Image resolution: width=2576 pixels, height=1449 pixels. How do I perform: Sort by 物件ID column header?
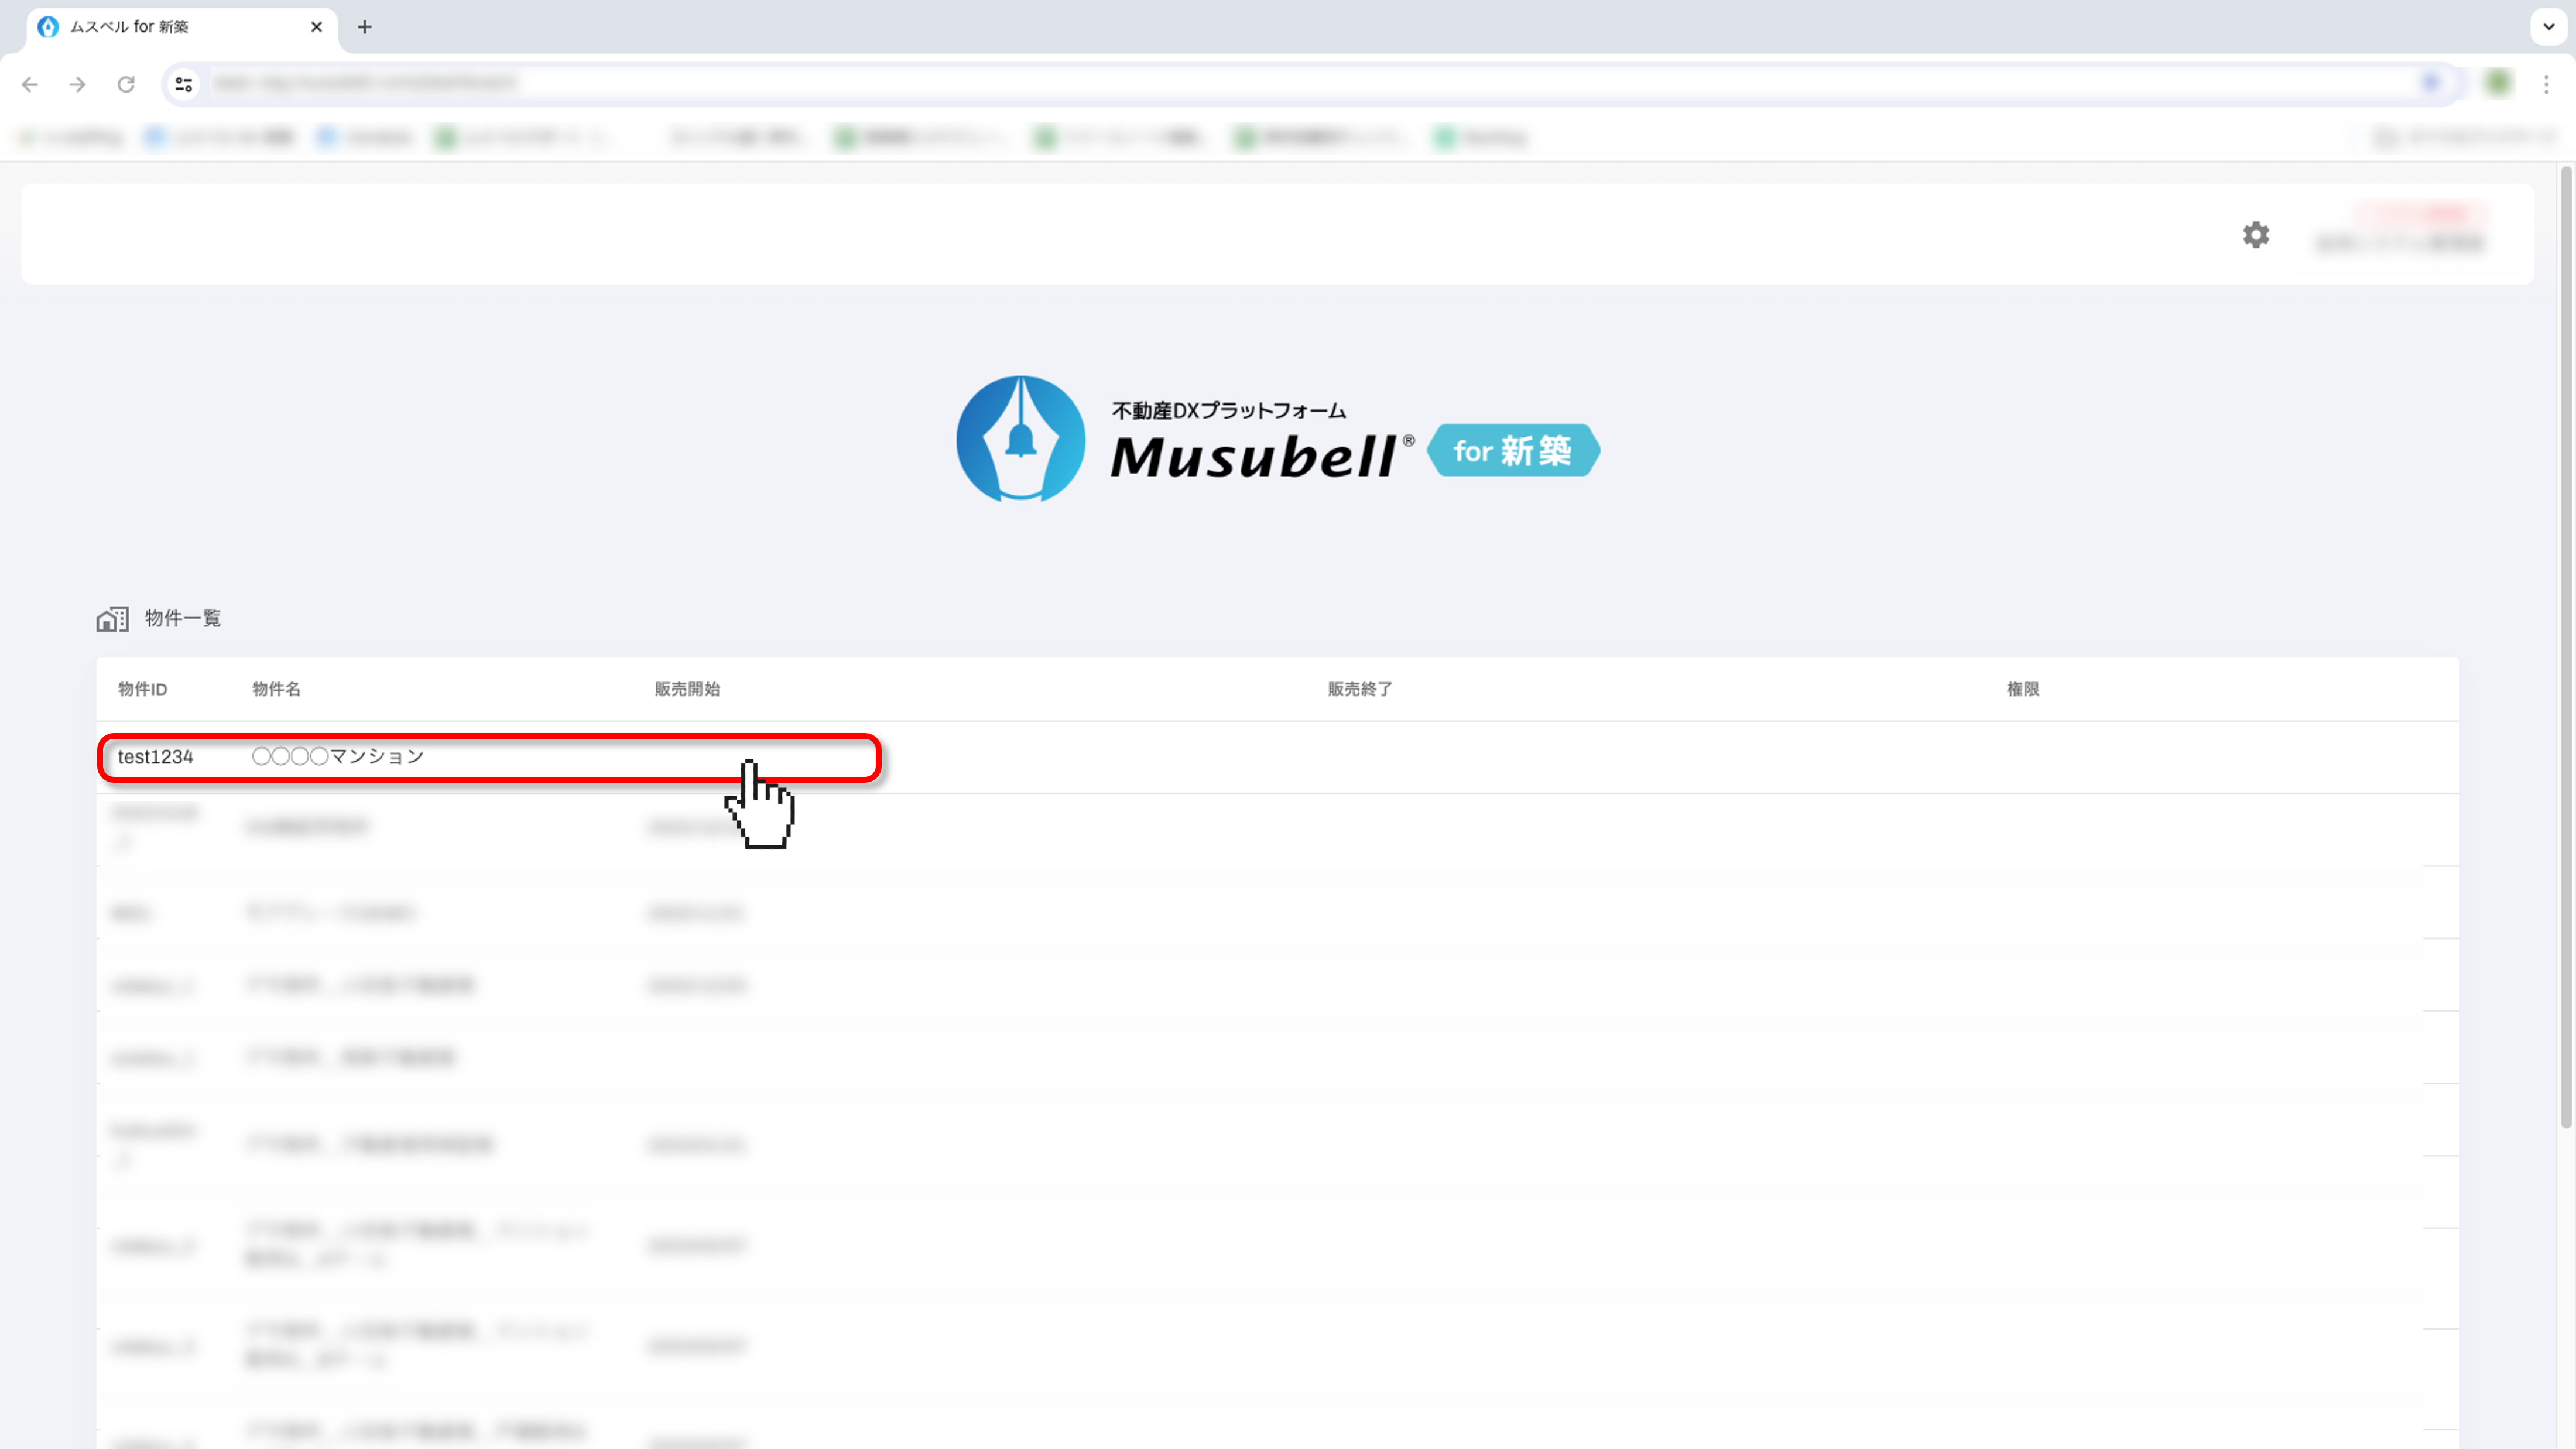(142, 689)
